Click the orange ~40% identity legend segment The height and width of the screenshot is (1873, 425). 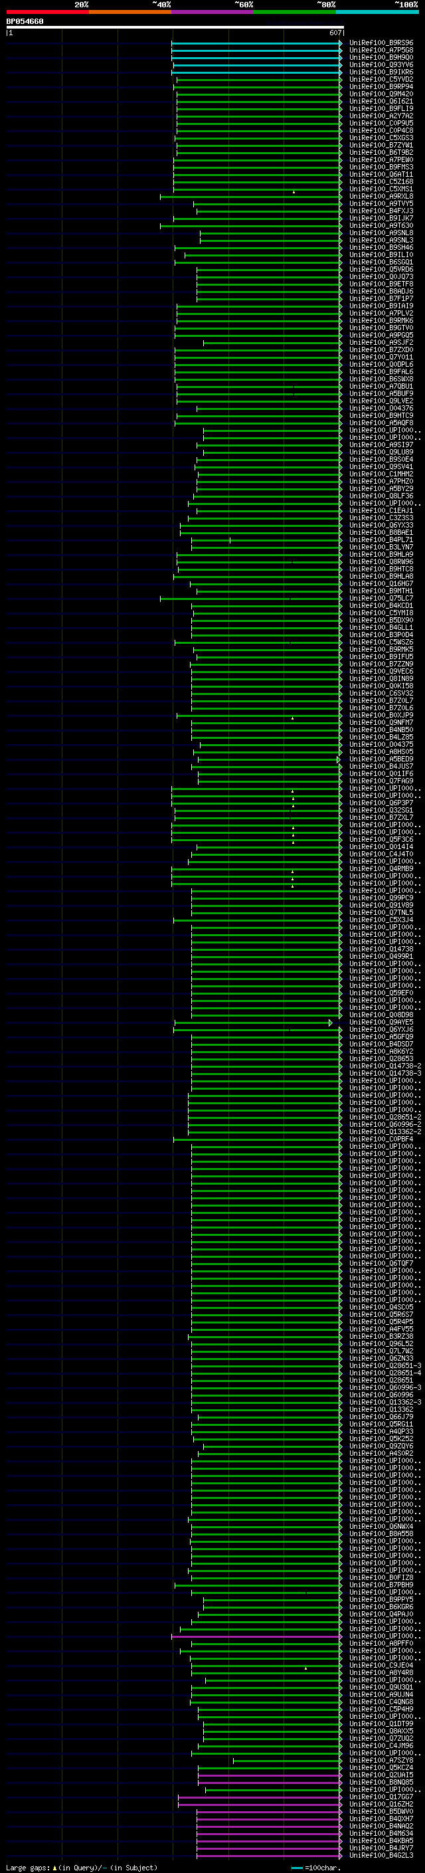coord(130,12)
